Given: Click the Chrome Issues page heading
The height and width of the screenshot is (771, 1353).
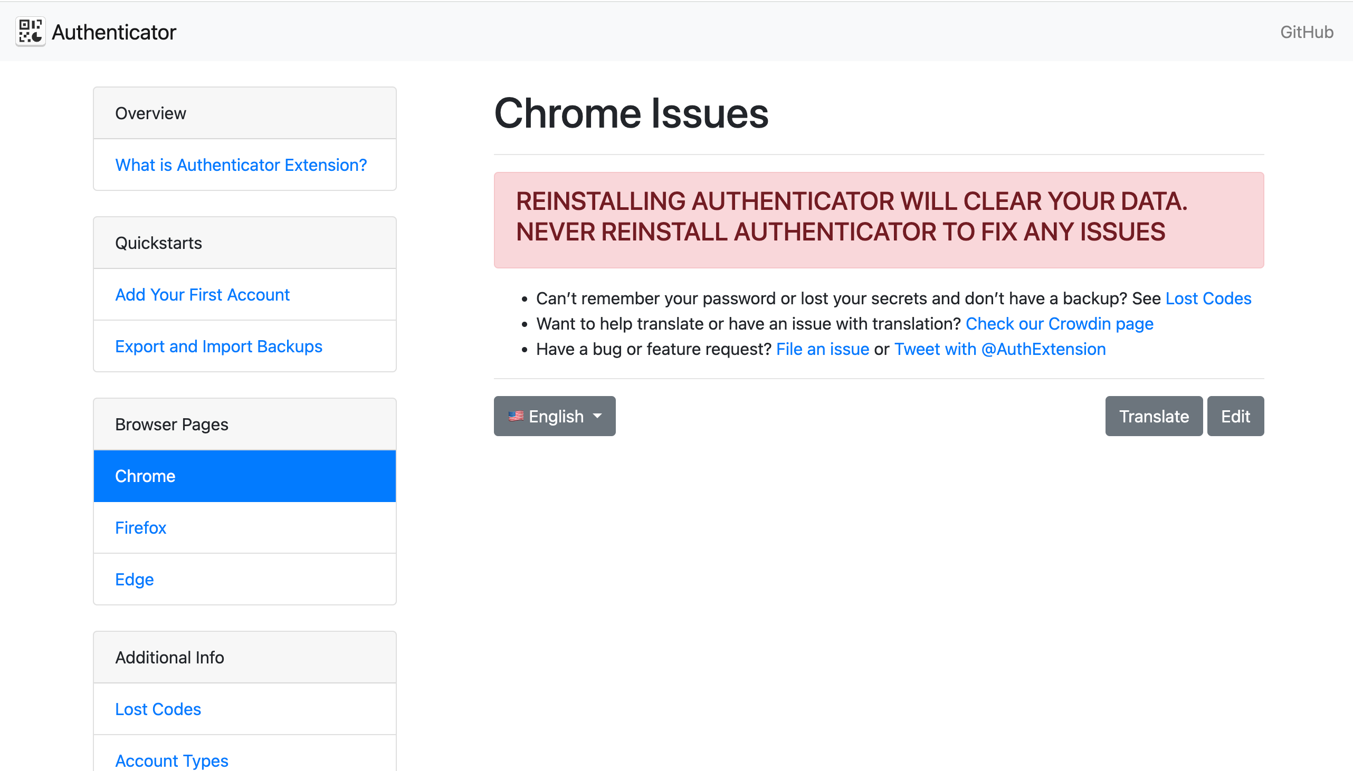Looking at the screenshot, I should (x=631, y=114).
